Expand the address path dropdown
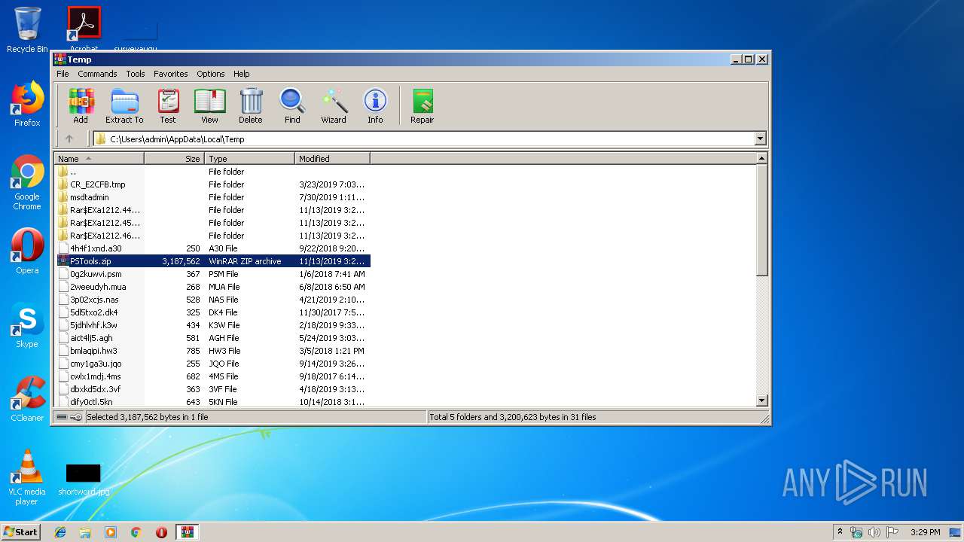This screenshot has width=964, height=542. click(760, 139)
